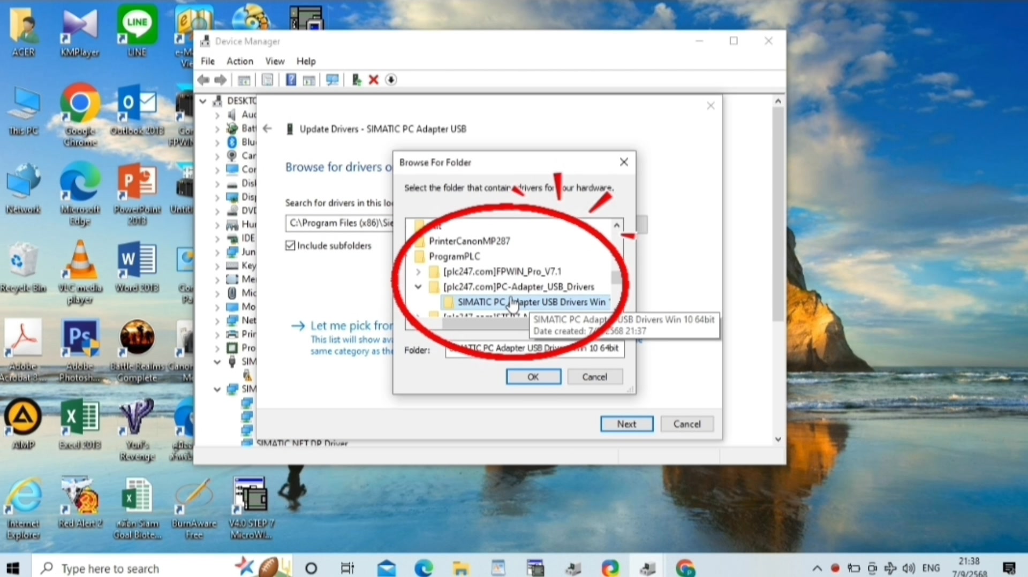The width and height of the screenshot is (1028, 577).
Task: Open Windows Start menu
Action: 13,568
